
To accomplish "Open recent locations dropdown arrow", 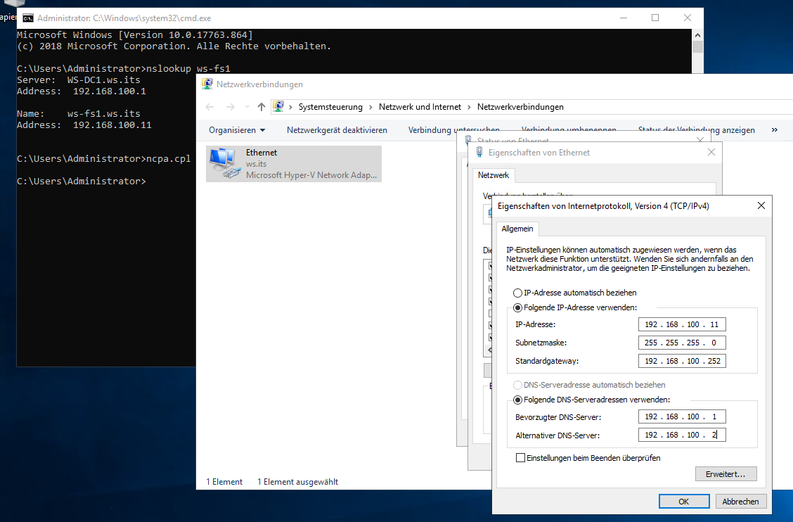I will 247,107.
